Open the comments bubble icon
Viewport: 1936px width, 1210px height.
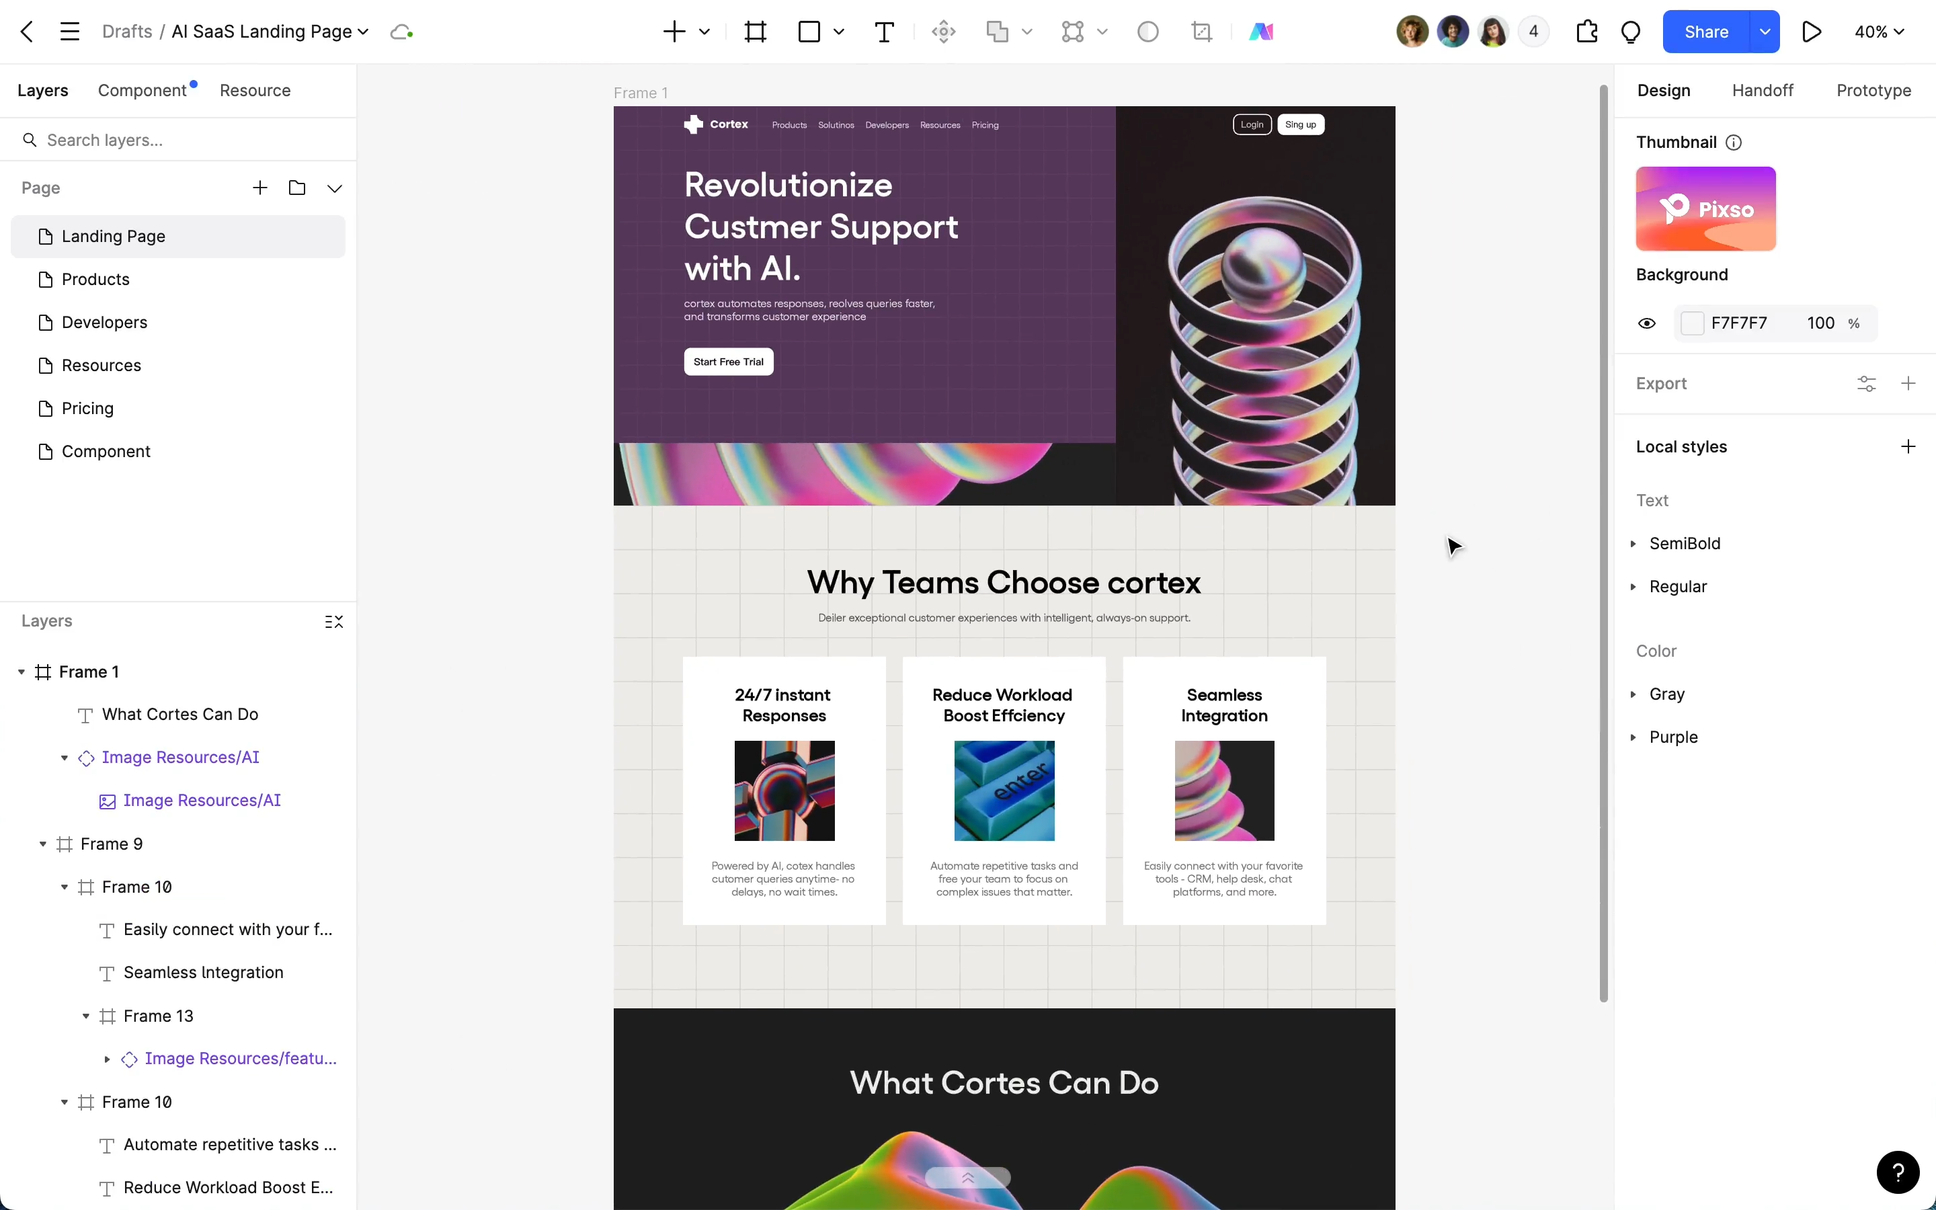click(x=1630, y=32)
